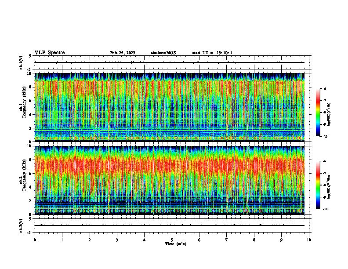Click the "-8" label on ch.1 color bar
Viewport: 348px width, 269px height.
[x=324, y=113]
